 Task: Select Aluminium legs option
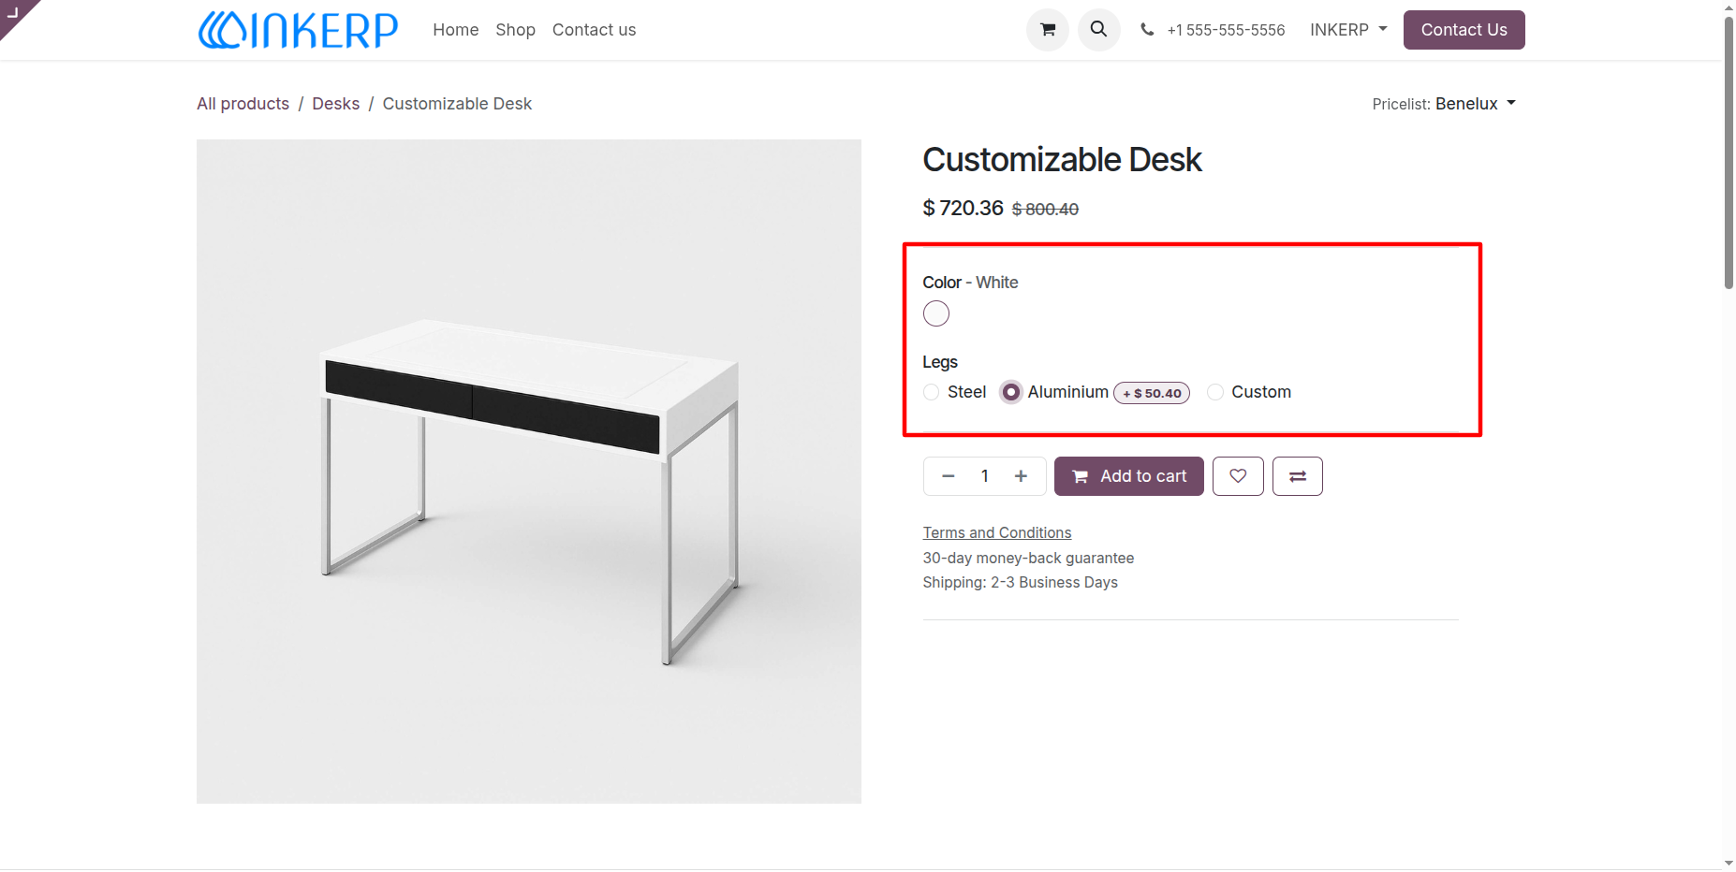click(x=1011, y=392)
